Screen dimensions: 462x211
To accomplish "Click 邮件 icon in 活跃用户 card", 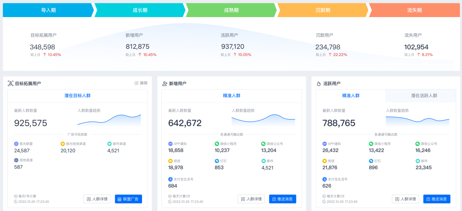I will pos(418,161).
